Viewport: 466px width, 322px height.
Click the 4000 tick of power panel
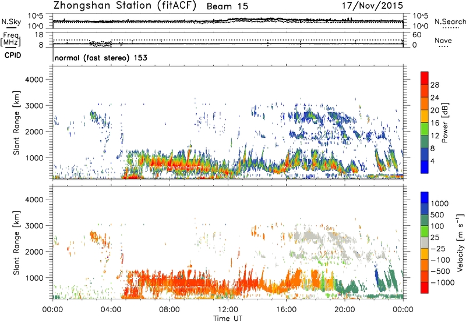(x=34, y=80)
